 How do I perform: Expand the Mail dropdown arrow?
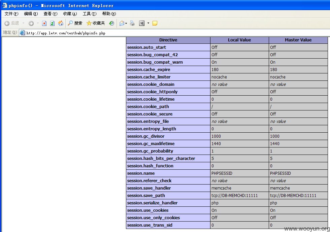tap(126, 23)
